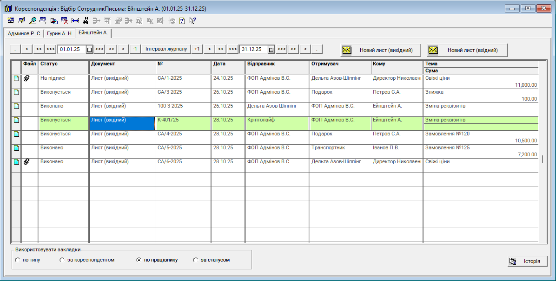Click the context help arrow cursor icon
The height and width of the screenshot is (281, 556).
click(192, 20)
